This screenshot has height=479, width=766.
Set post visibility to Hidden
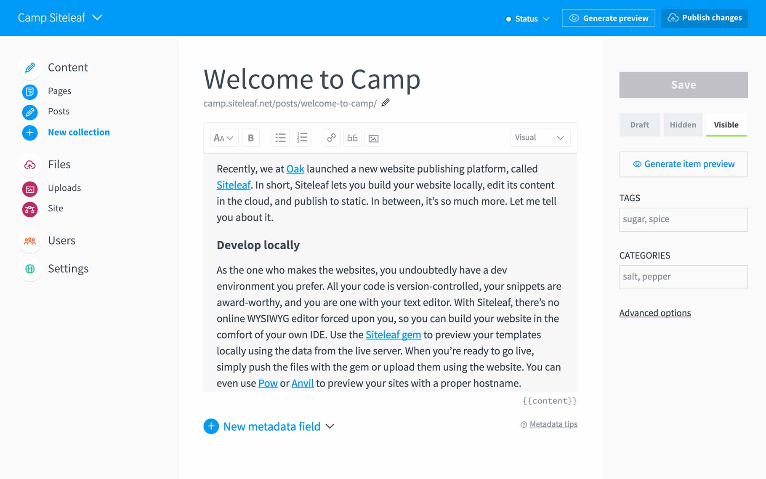point(683,125)
